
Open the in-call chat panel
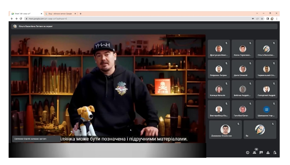[261, 152]
